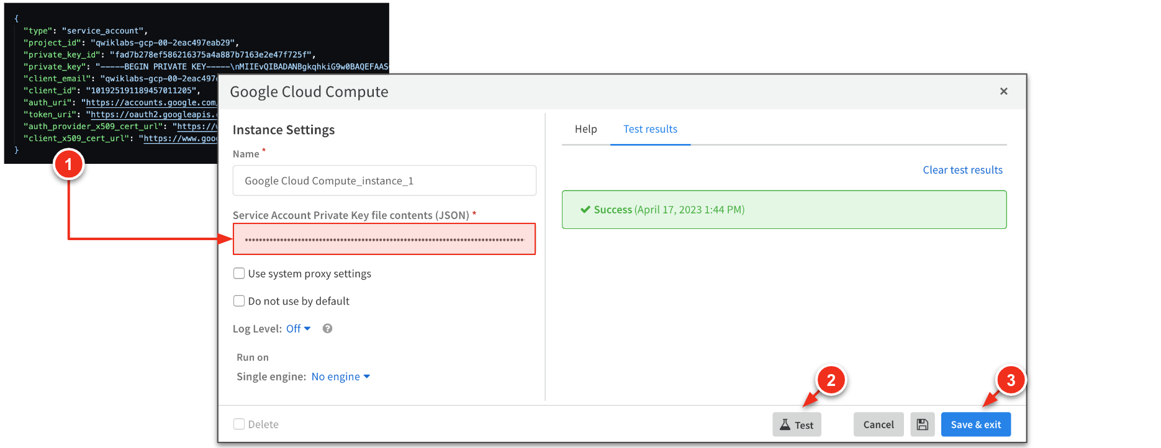Click the green Success checkmark icon
1161x448 pixels.
pos(585,210)
